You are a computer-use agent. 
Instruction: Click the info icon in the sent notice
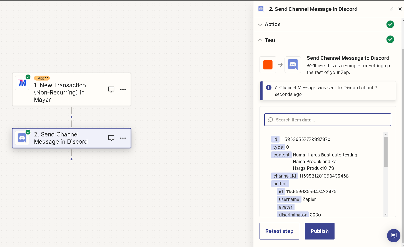click(269, 88)
